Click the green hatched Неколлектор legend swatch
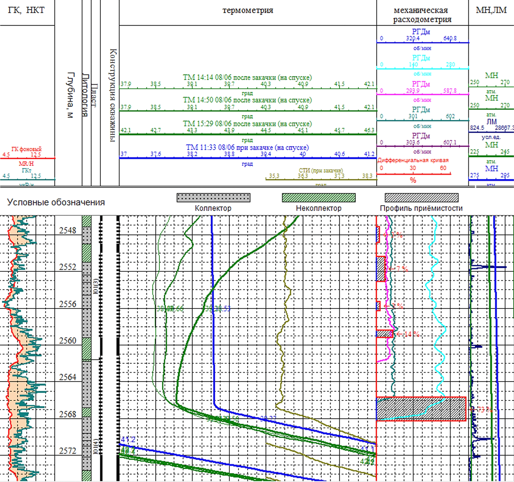The width and height of the screenshot is (514, 482). click(x=319, y=198)
